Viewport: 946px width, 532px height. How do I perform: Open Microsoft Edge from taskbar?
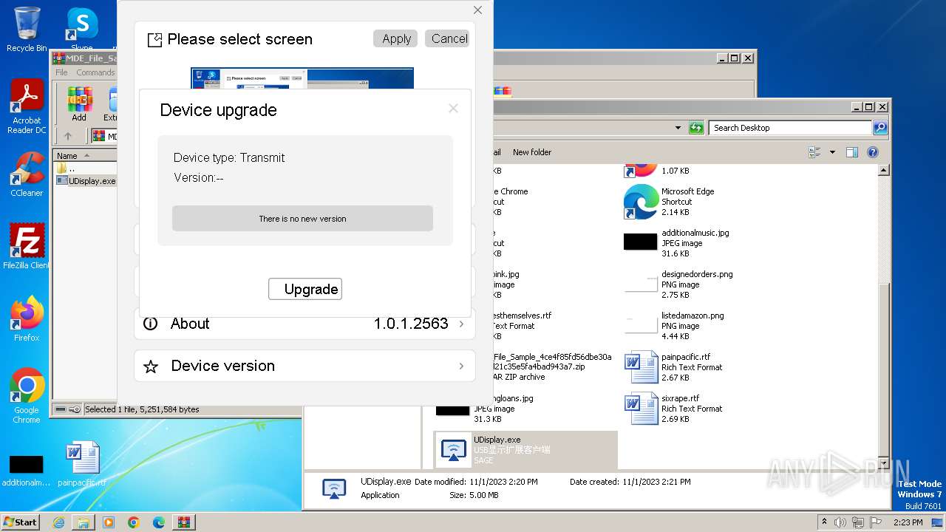pyautogui.click(x=159, y=522)
